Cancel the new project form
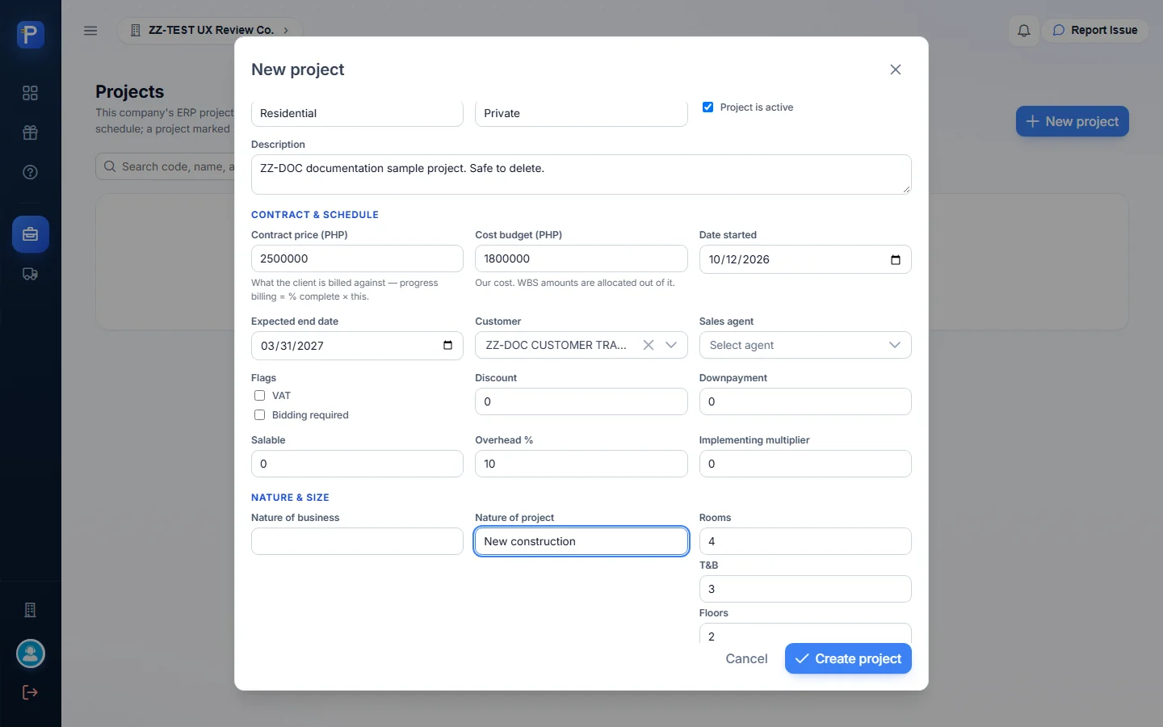Screen dimensions: 1163x727 click(x=746, y=658)
